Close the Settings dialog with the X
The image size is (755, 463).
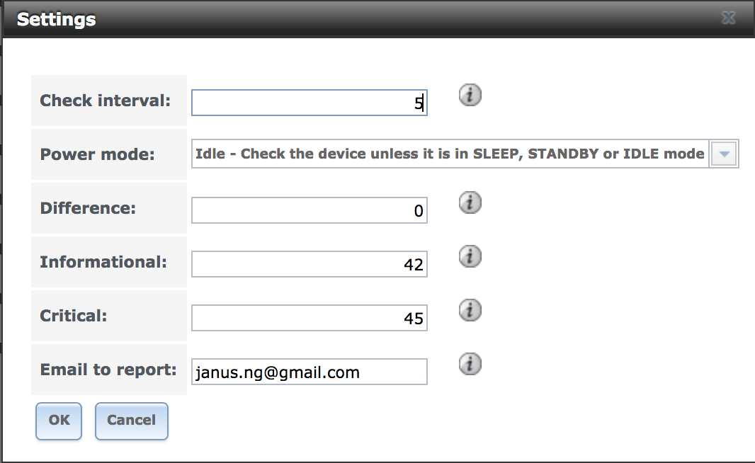pos(729,18)
